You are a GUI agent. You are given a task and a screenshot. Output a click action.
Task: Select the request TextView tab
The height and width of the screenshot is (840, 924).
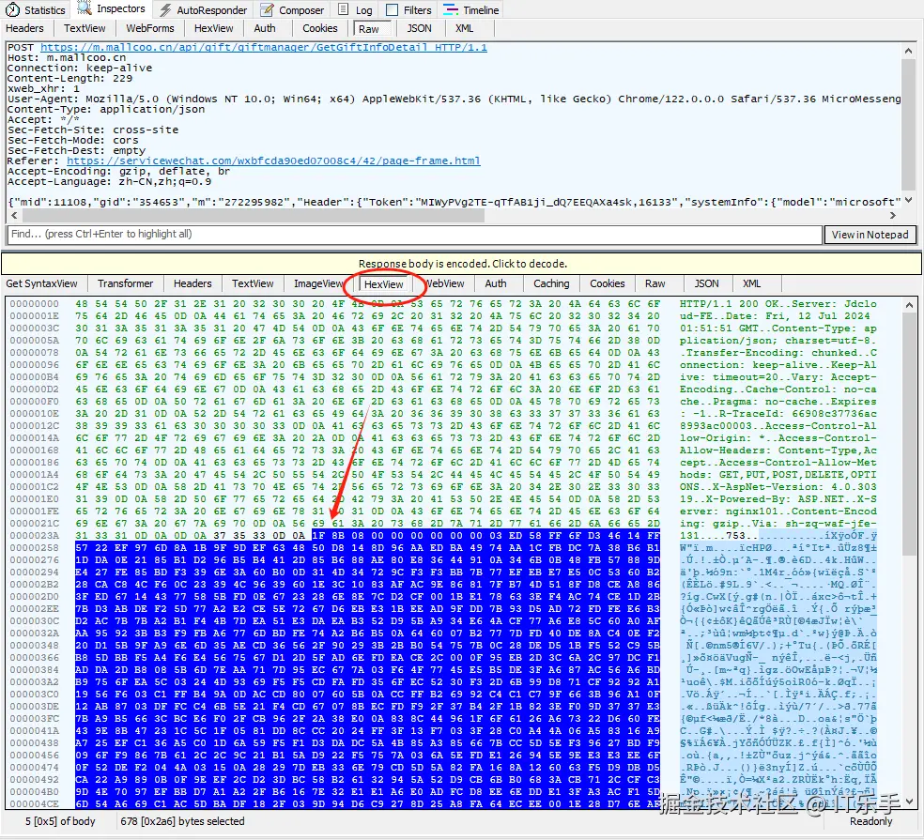[85, 28]
